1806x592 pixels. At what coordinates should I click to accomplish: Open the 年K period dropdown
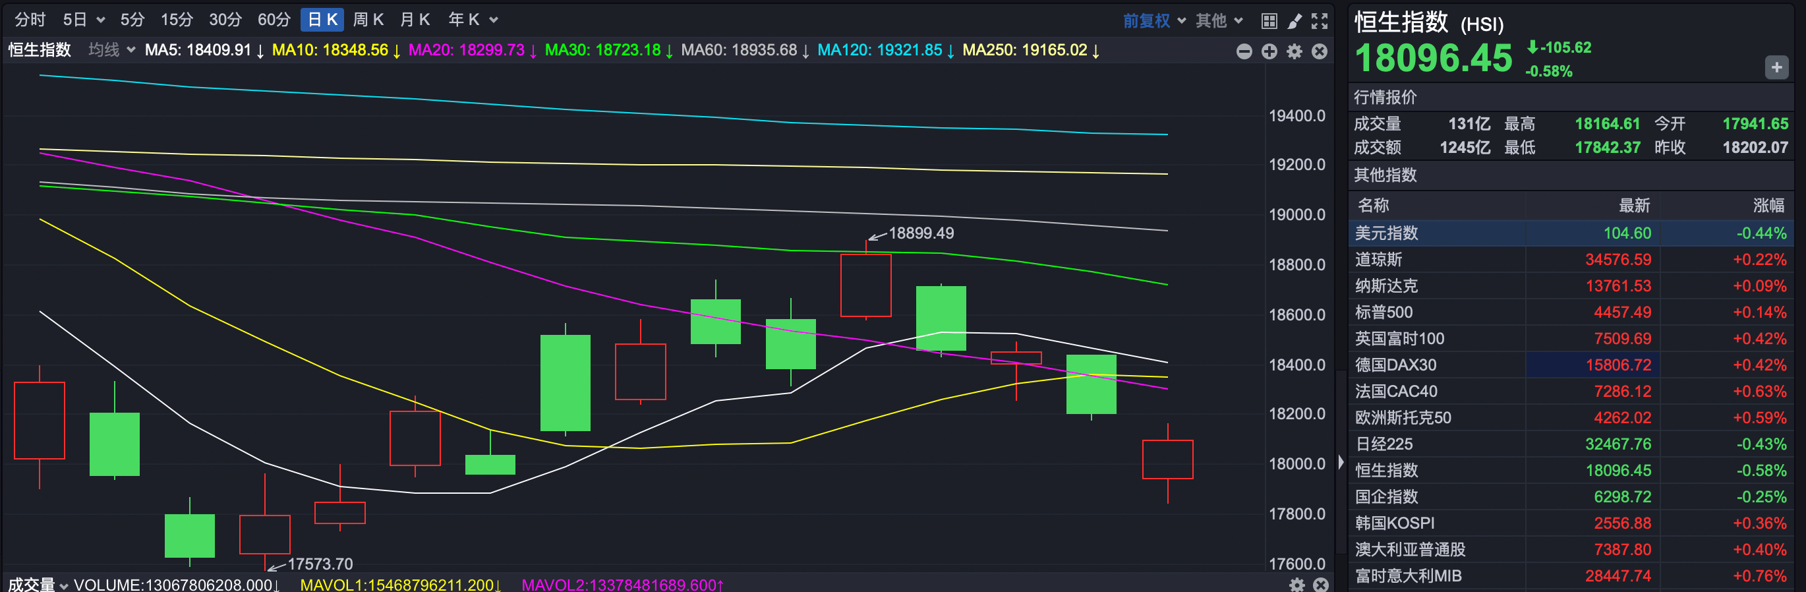pyautogui.click(x=473, y=20)
